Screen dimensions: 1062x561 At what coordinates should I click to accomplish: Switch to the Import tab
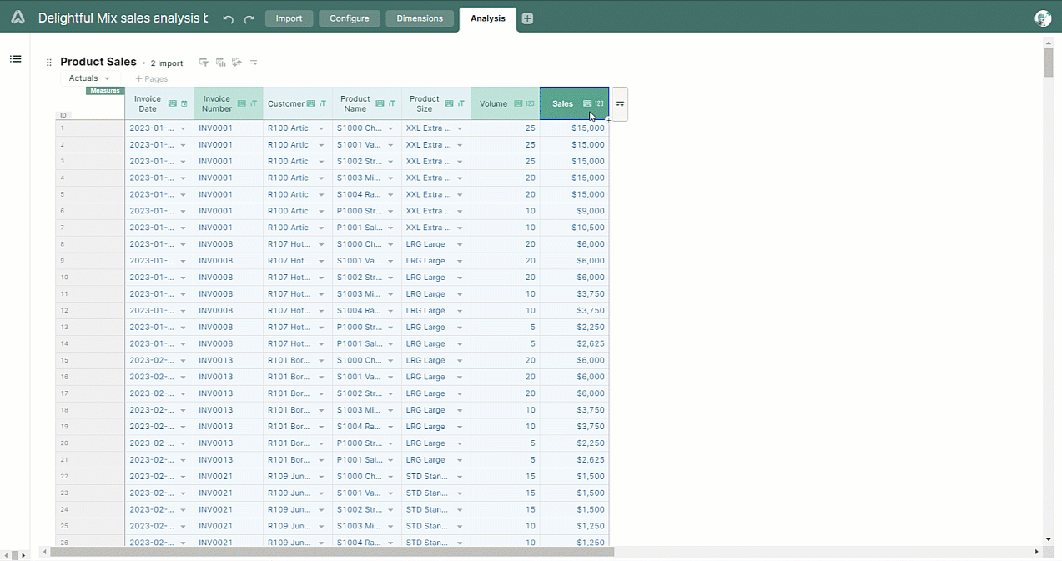tap(289, 18)
